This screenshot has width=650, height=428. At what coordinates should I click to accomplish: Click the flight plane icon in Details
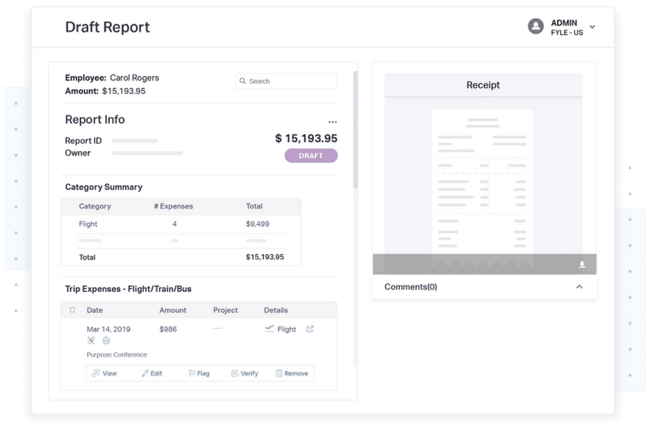pos(269,329)
